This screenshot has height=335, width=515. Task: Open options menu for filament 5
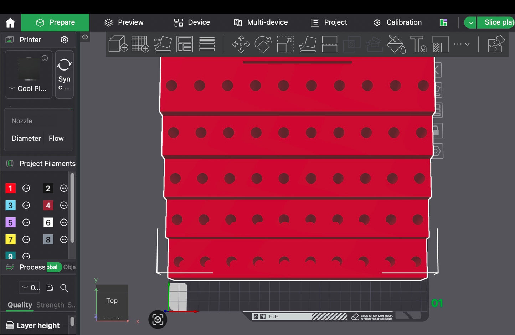[x=26, y=222]
